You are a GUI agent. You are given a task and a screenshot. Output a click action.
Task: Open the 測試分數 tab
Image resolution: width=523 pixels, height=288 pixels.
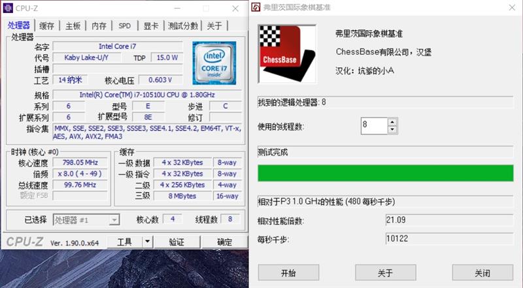(183, 25)
